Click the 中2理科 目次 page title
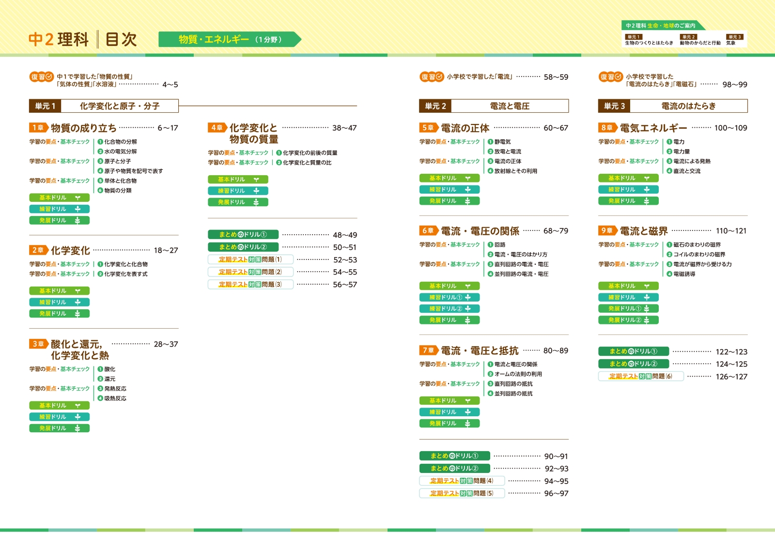 pyautogui.click(x=83, y=39)
